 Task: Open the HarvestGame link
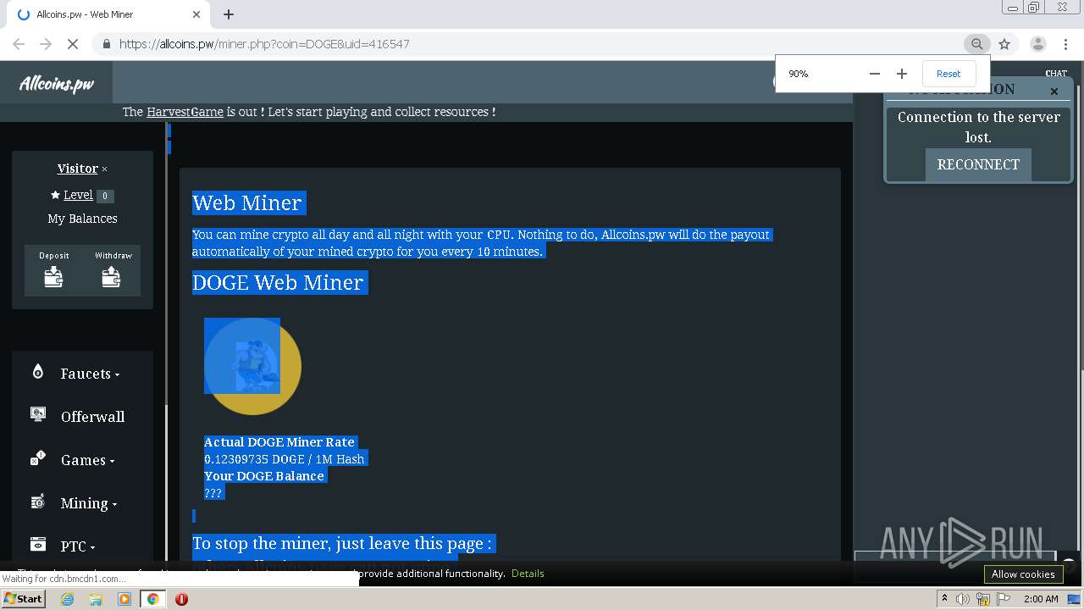coord(185,112)
